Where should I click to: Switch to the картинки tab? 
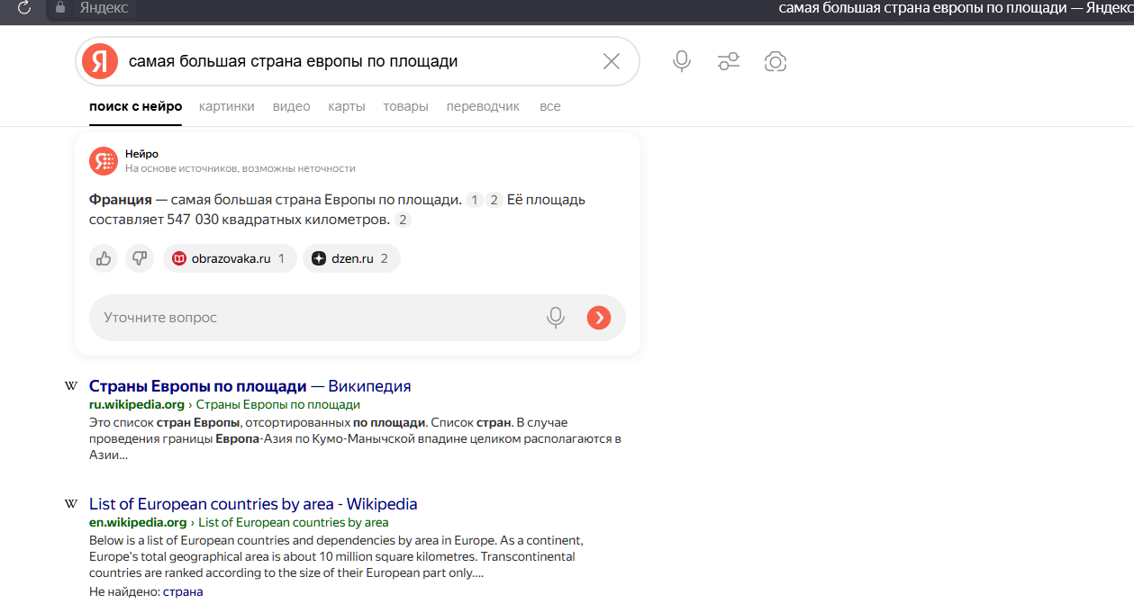point(227,106)
